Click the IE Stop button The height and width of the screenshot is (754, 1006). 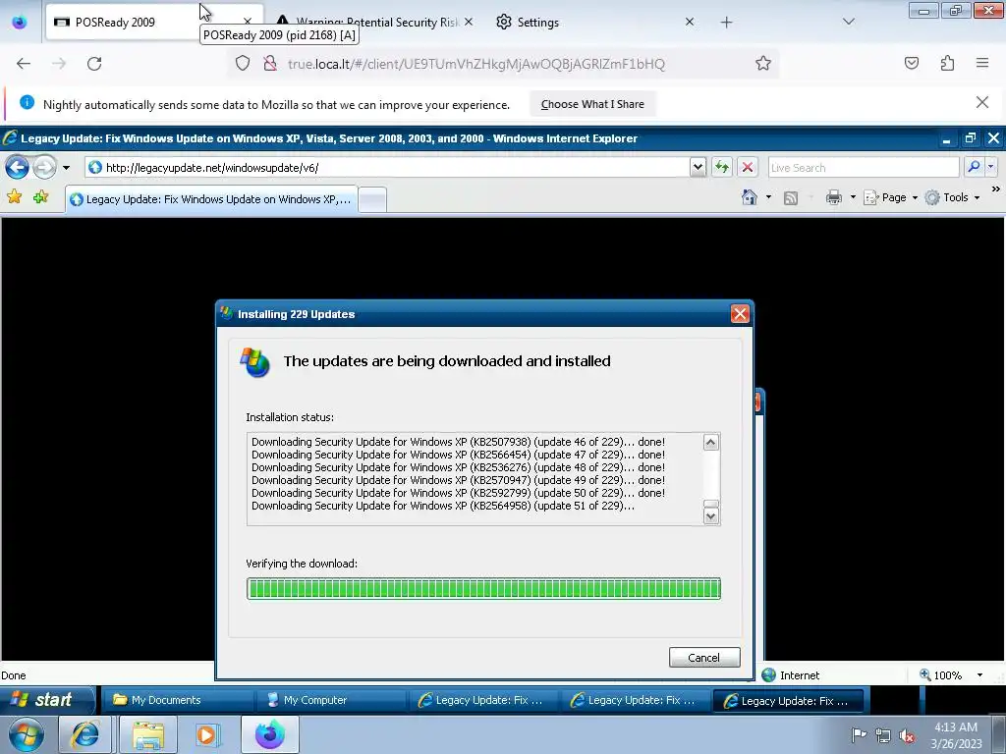(748, 167)
